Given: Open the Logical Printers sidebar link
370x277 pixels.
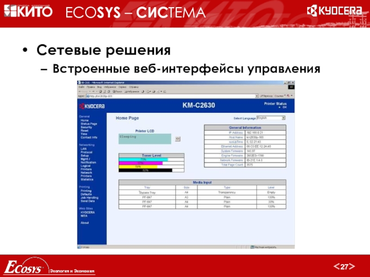Looking at the screenshot, I should click(x=86, y=168).
